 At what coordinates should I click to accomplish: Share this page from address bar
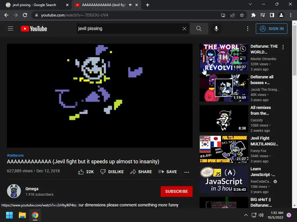233,15
